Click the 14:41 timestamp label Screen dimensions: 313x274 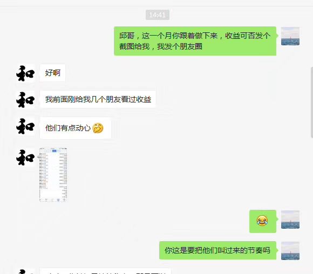[158, 15]
